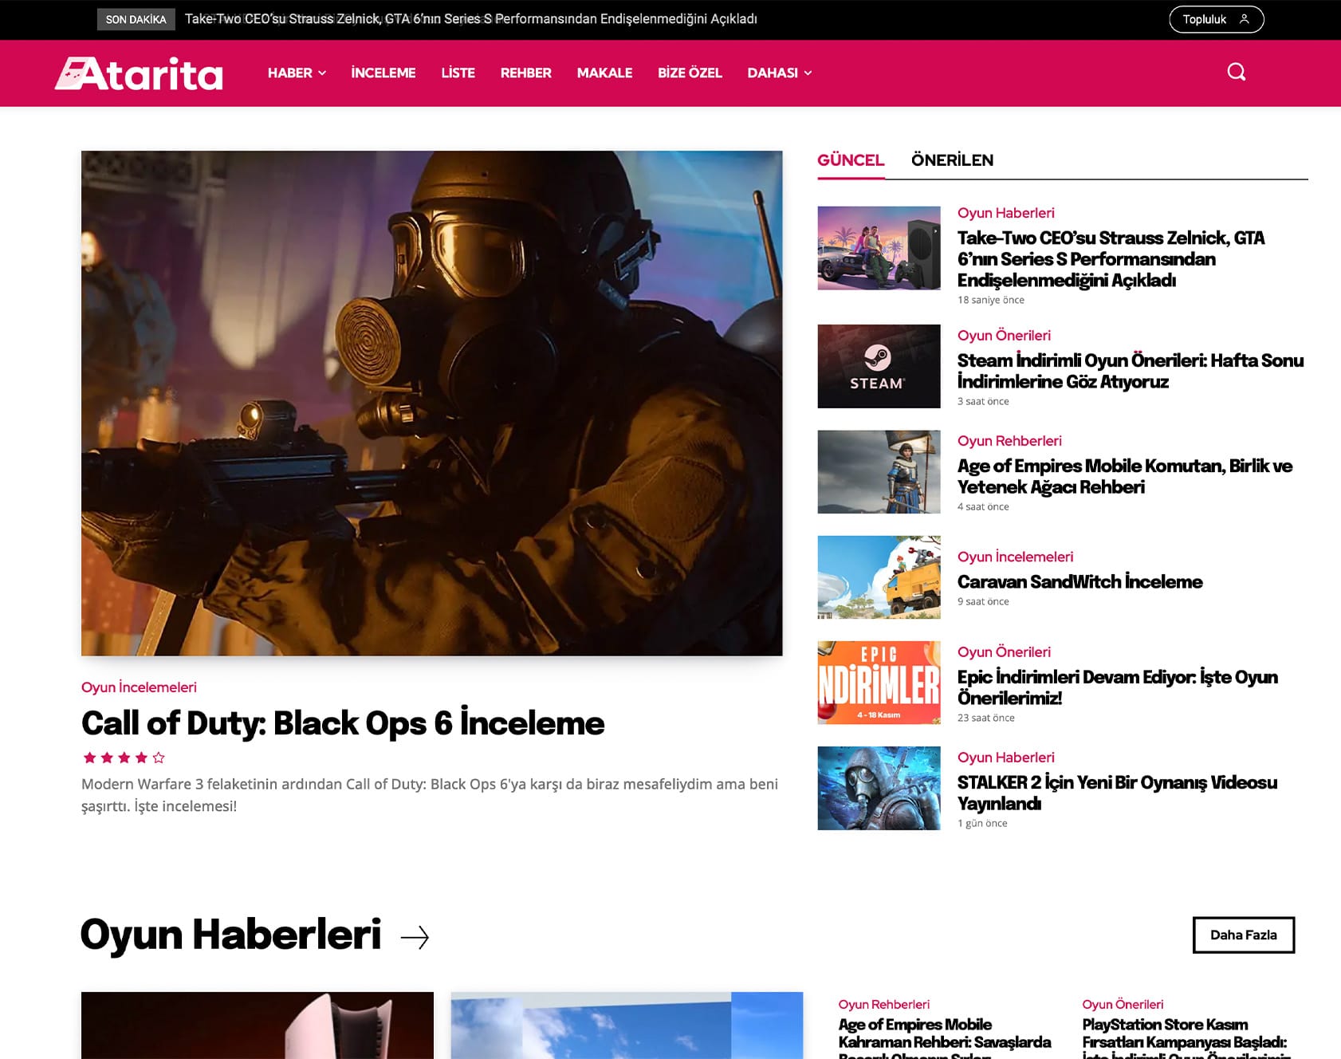
Task: Click the Topluluk button
Action: pos(1216,19)
